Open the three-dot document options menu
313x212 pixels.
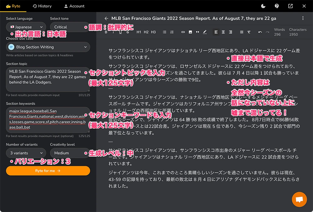(x=303, y=18)
